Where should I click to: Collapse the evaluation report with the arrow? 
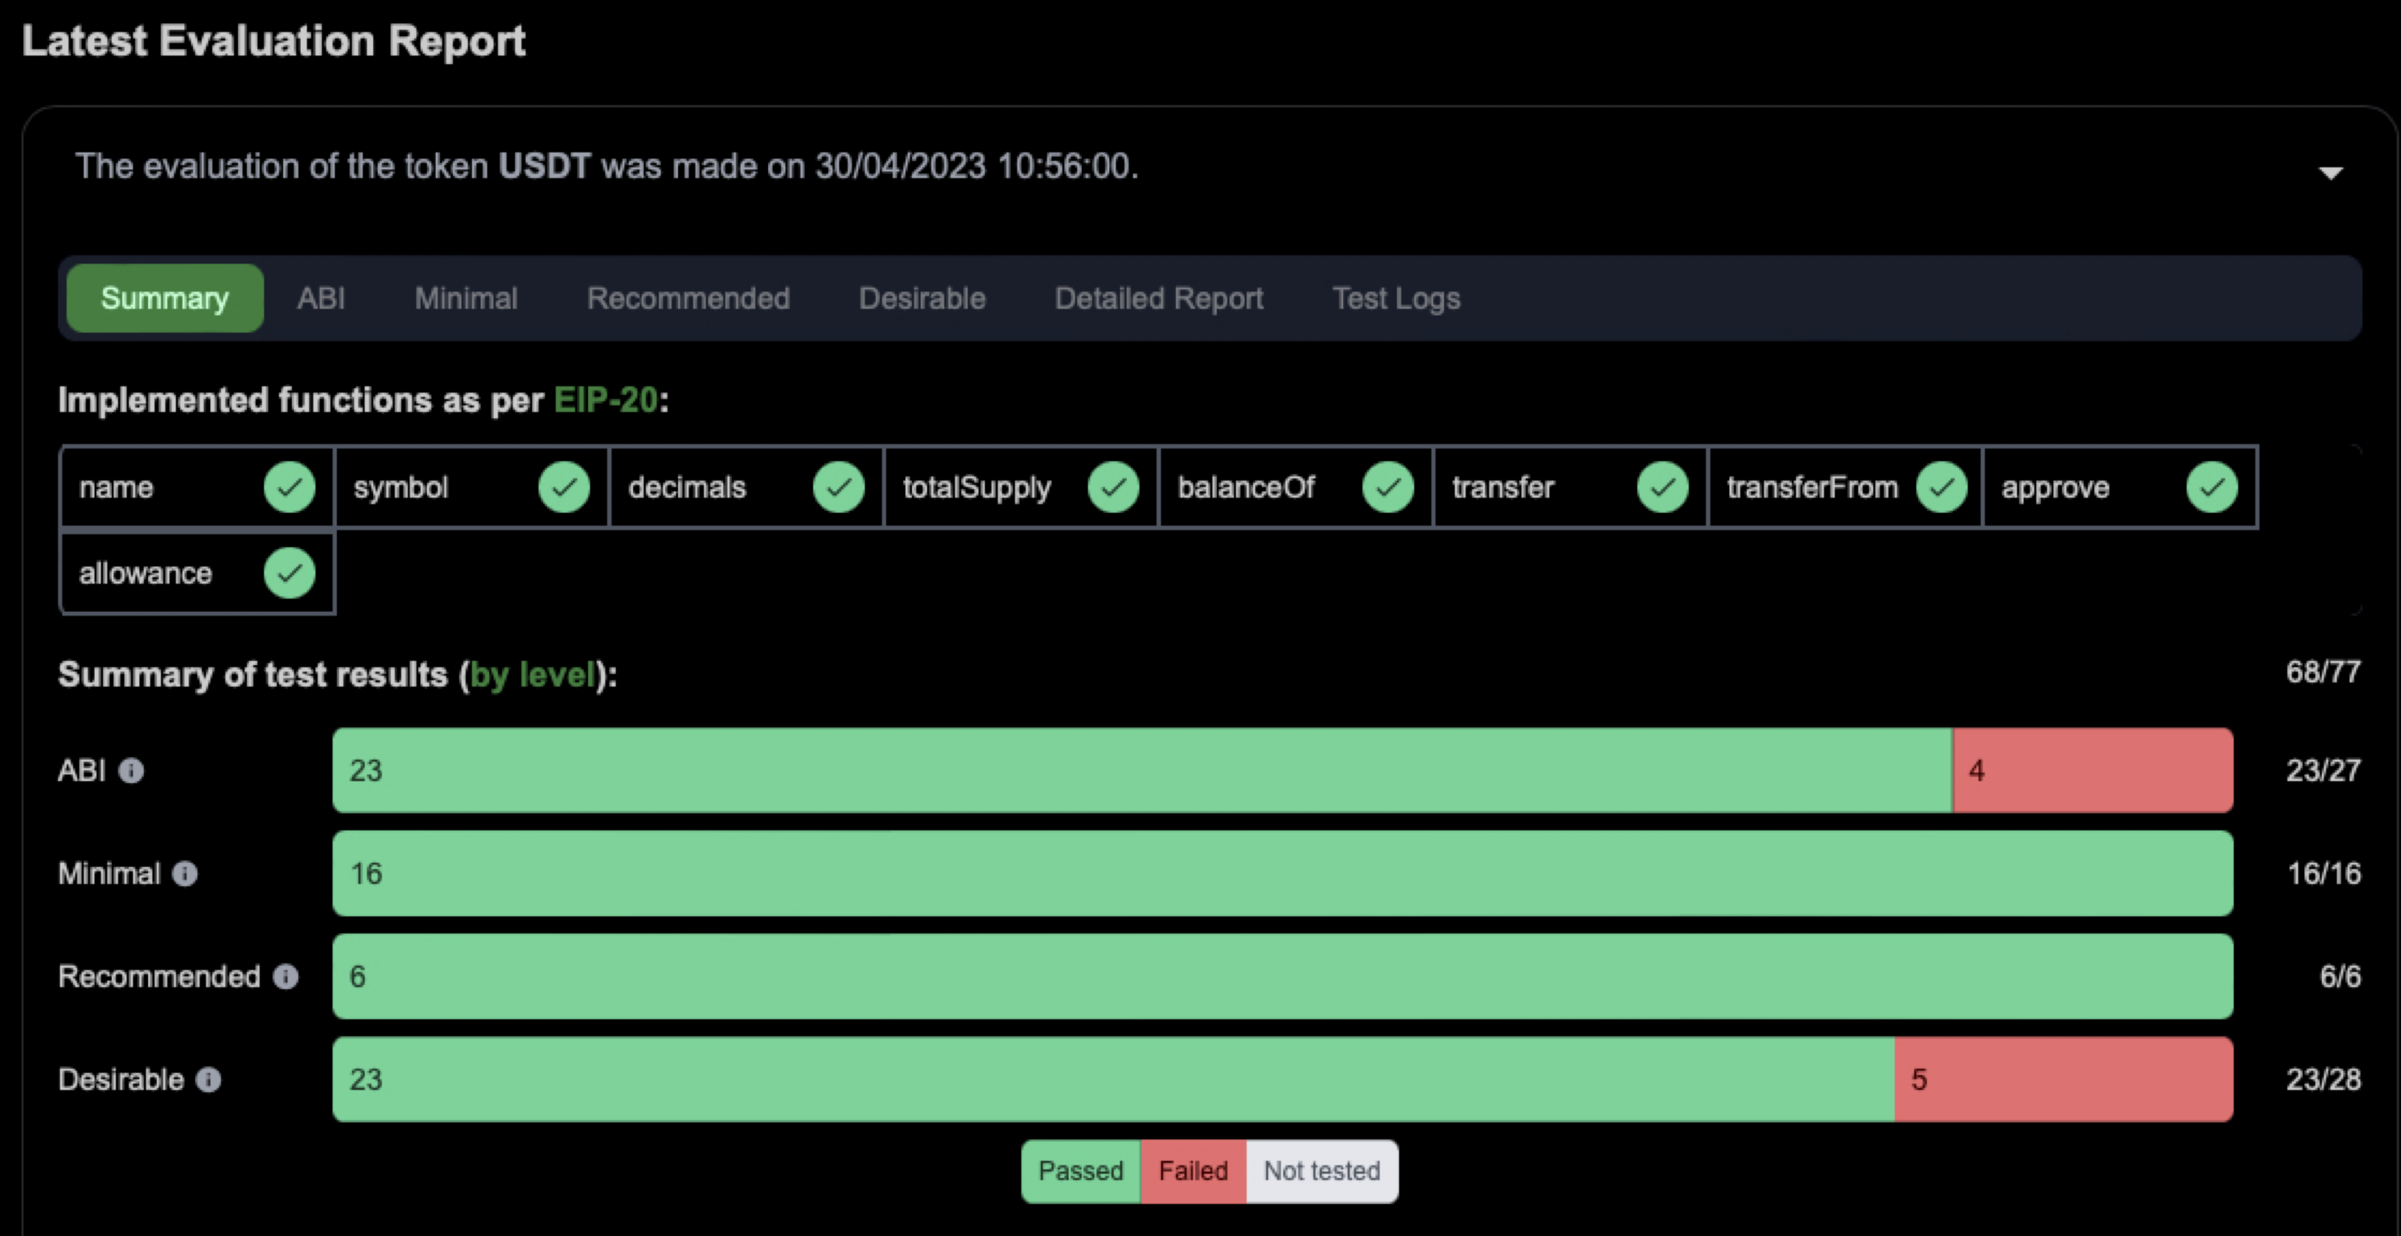coord(2330,173)
